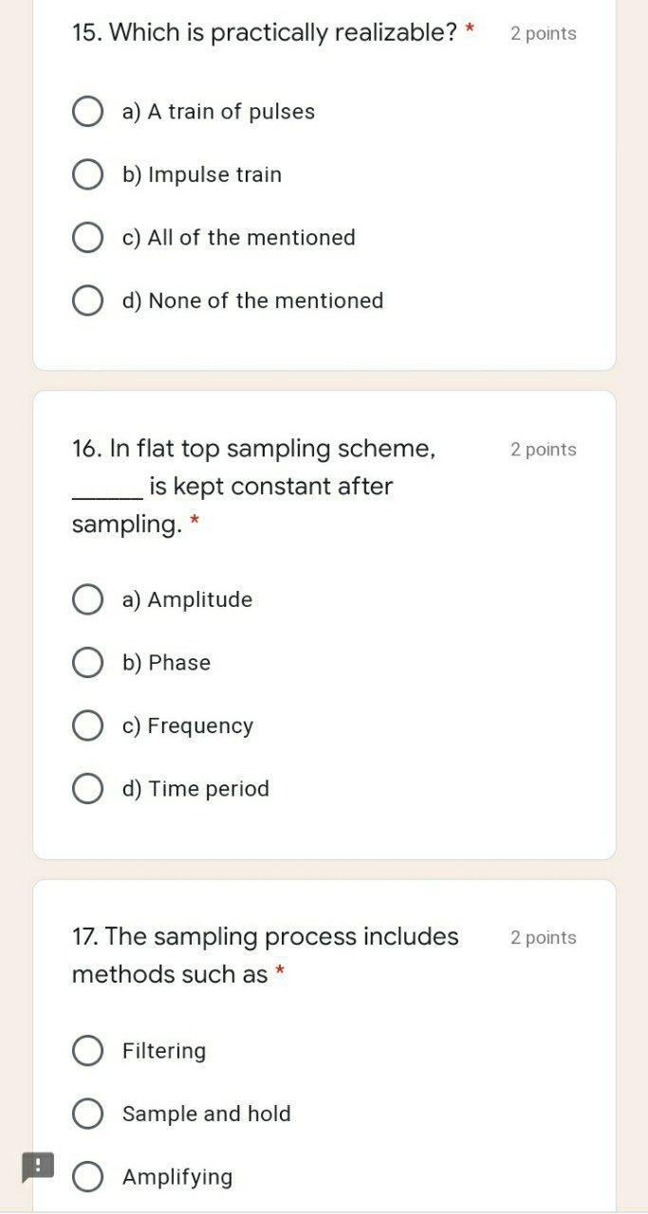Open the report abuse feedback icon

(x=38, y=1166)
